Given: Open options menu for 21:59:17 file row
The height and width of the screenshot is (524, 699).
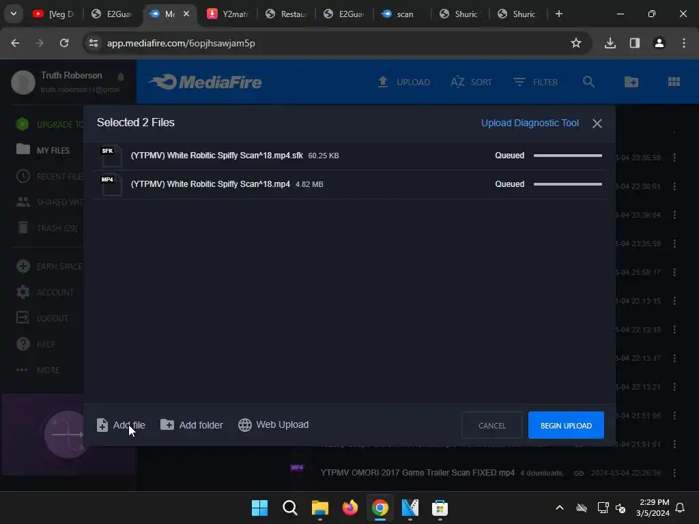Looking at the screenshot, I should (x=674, y=272).
